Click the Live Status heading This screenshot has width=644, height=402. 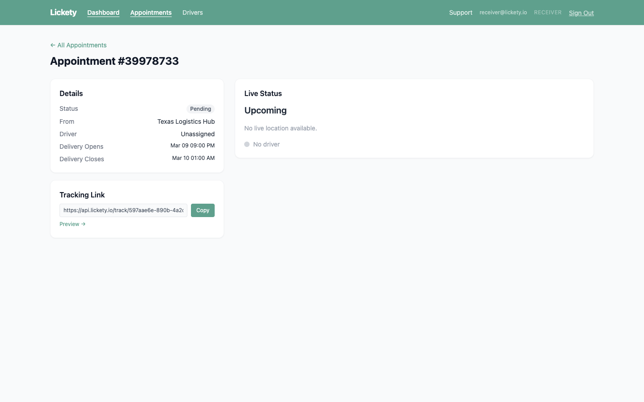(263, 93)
